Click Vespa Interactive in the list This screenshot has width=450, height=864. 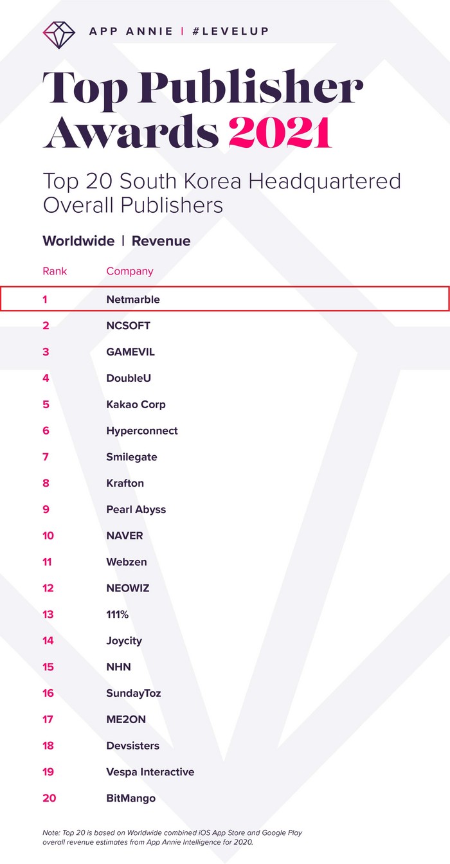pos(150,772)
